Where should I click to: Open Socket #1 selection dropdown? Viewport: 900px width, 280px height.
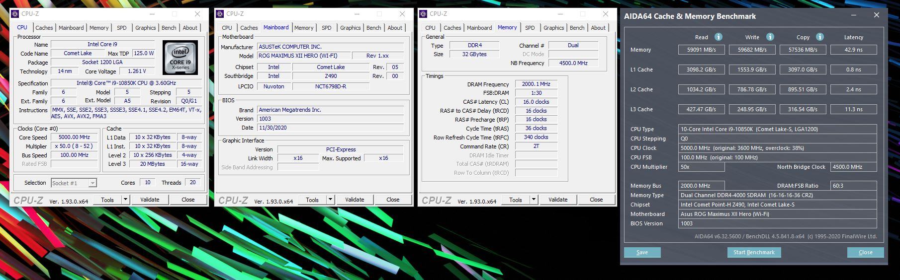coord(74,183)
